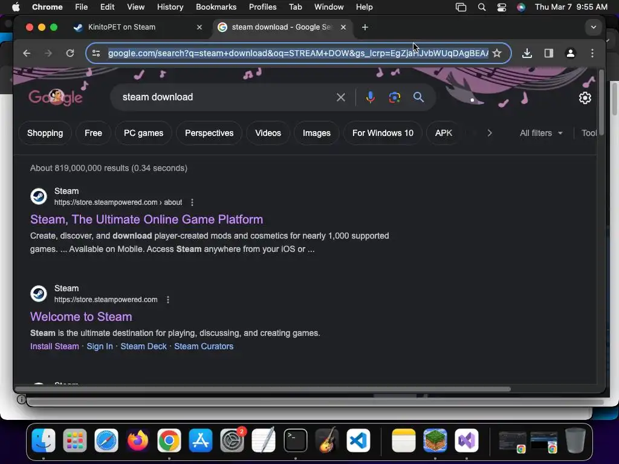Follow the Steam Curators sitelink
This screenshot has width=619, height=464.
[x=204, y=346]
